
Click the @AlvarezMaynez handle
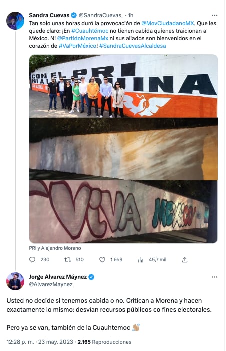pos(51,284)
